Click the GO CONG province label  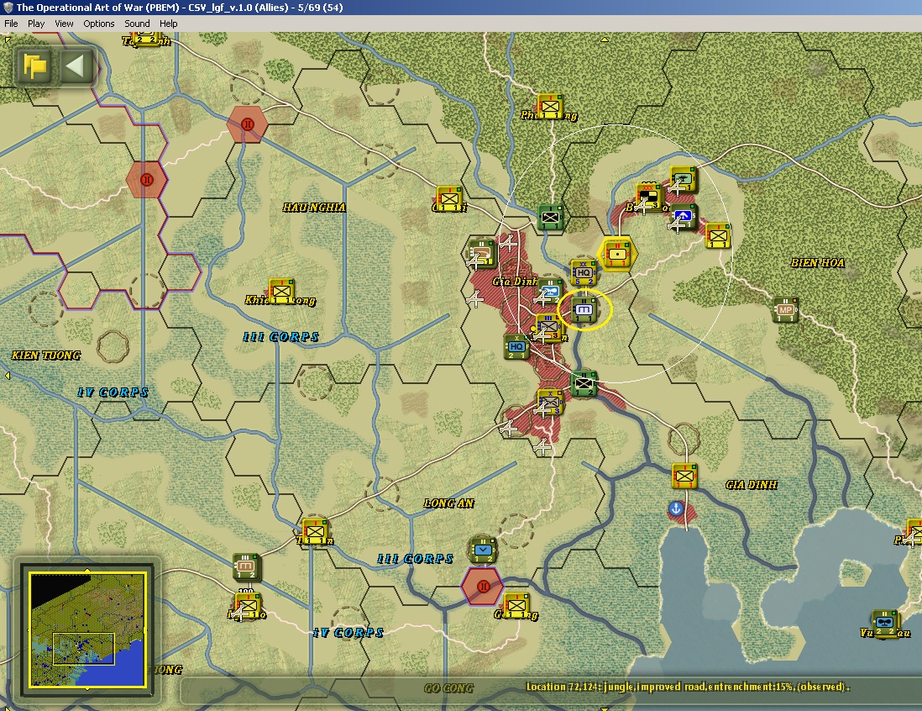[x=448, y=687]
